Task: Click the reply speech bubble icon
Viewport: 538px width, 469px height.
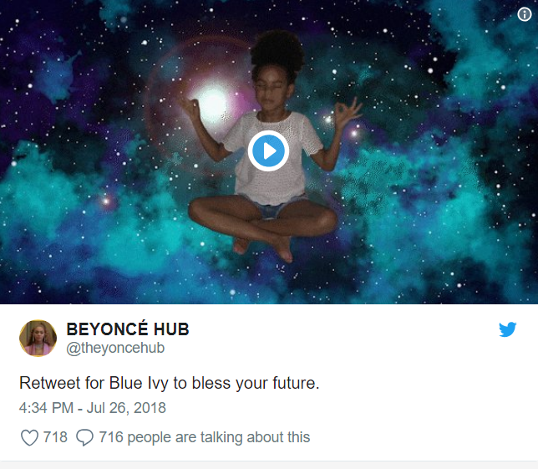Action: pos(84,437)
